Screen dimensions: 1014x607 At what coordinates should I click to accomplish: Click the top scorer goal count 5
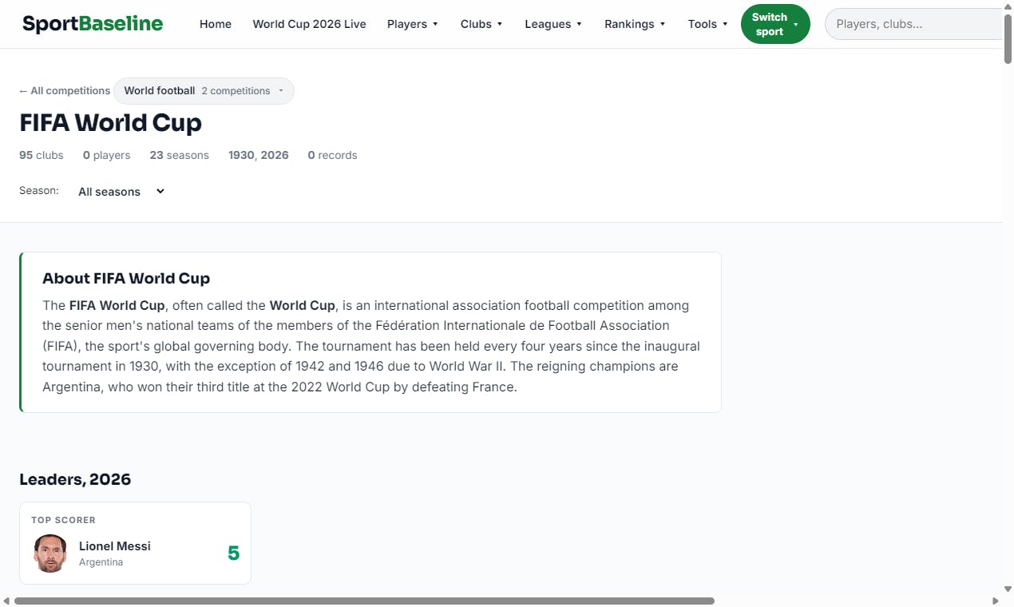click(233, 553)
